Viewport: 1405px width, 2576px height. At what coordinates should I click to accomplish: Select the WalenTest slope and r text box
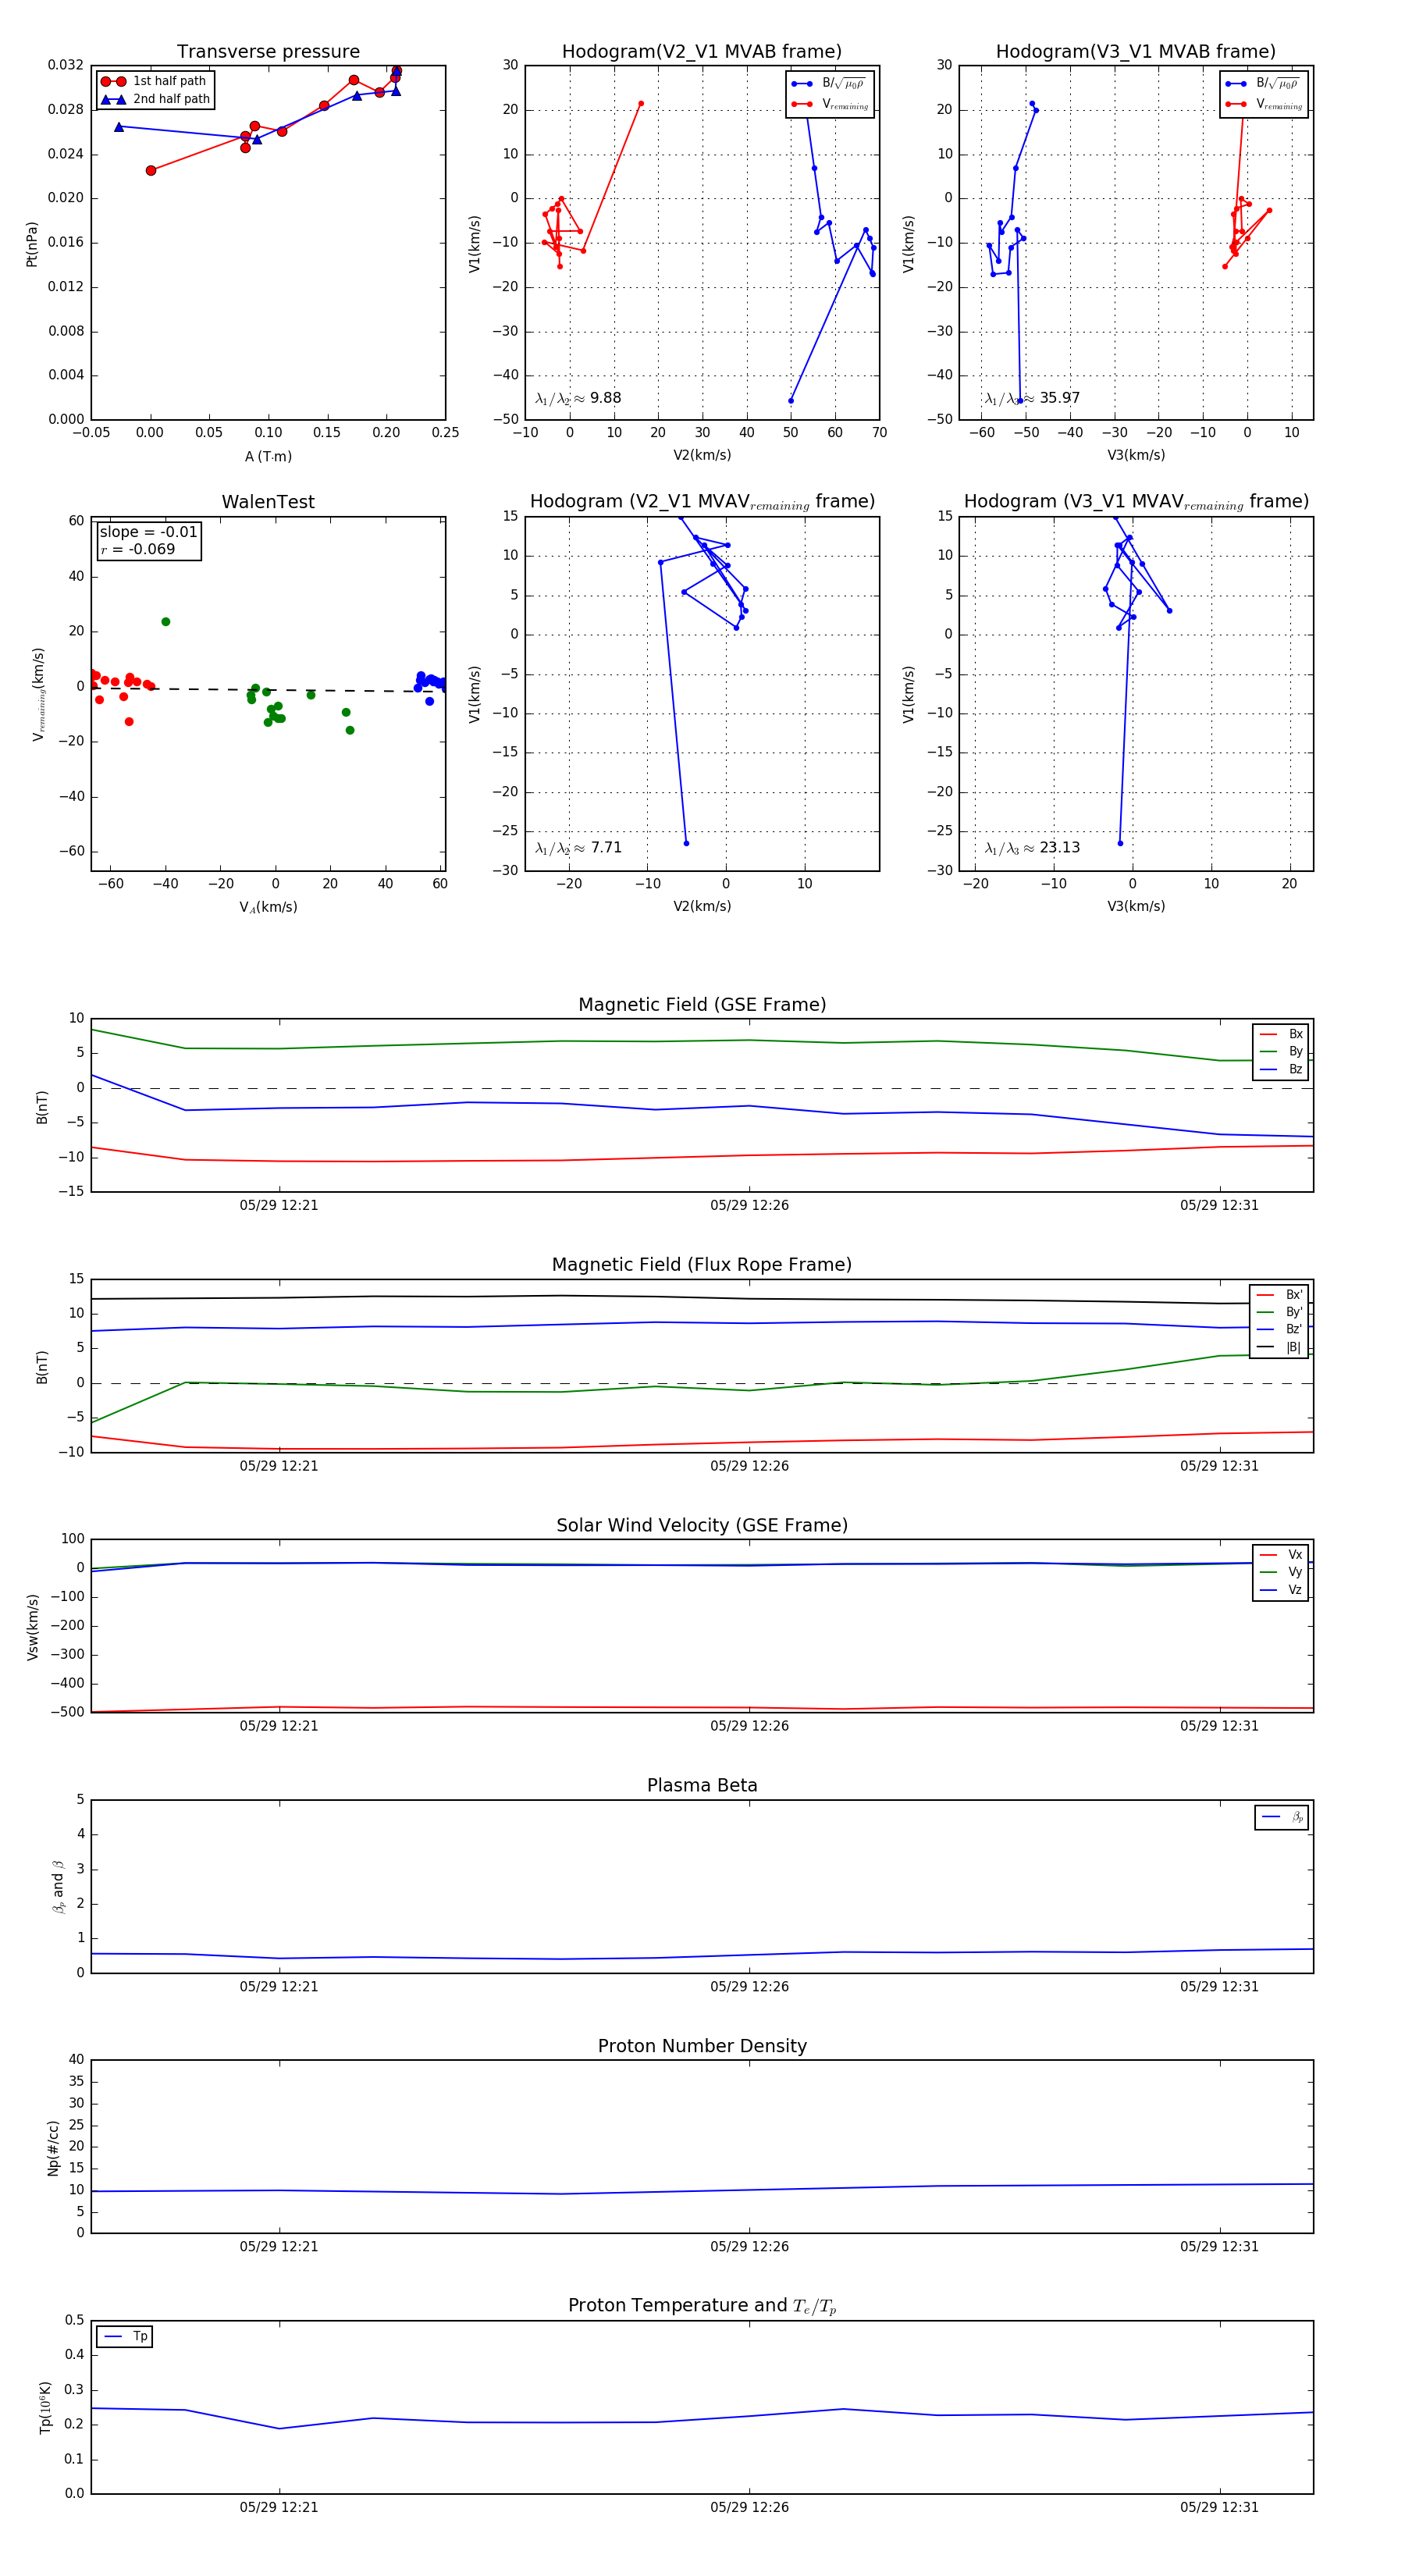pyautogui.click(x=148, y=541)
